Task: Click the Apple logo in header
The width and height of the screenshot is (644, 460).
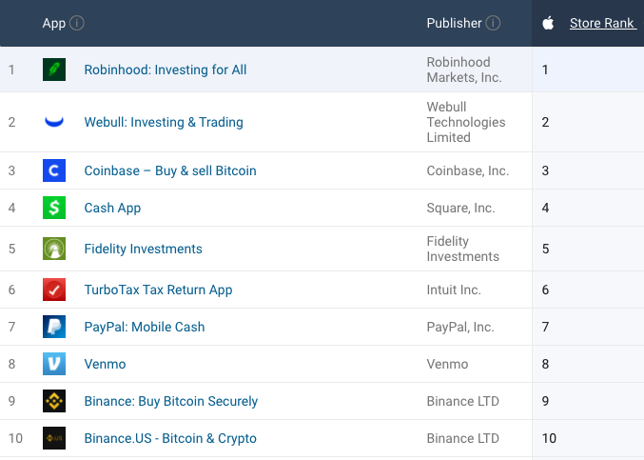Action: pyautogui.click(x=548, y=23)
